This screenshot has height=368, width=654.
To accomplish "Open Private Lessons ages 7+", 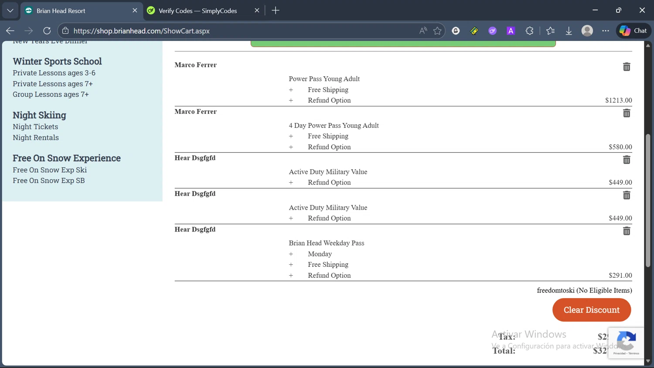I will [x=53, y=84].
